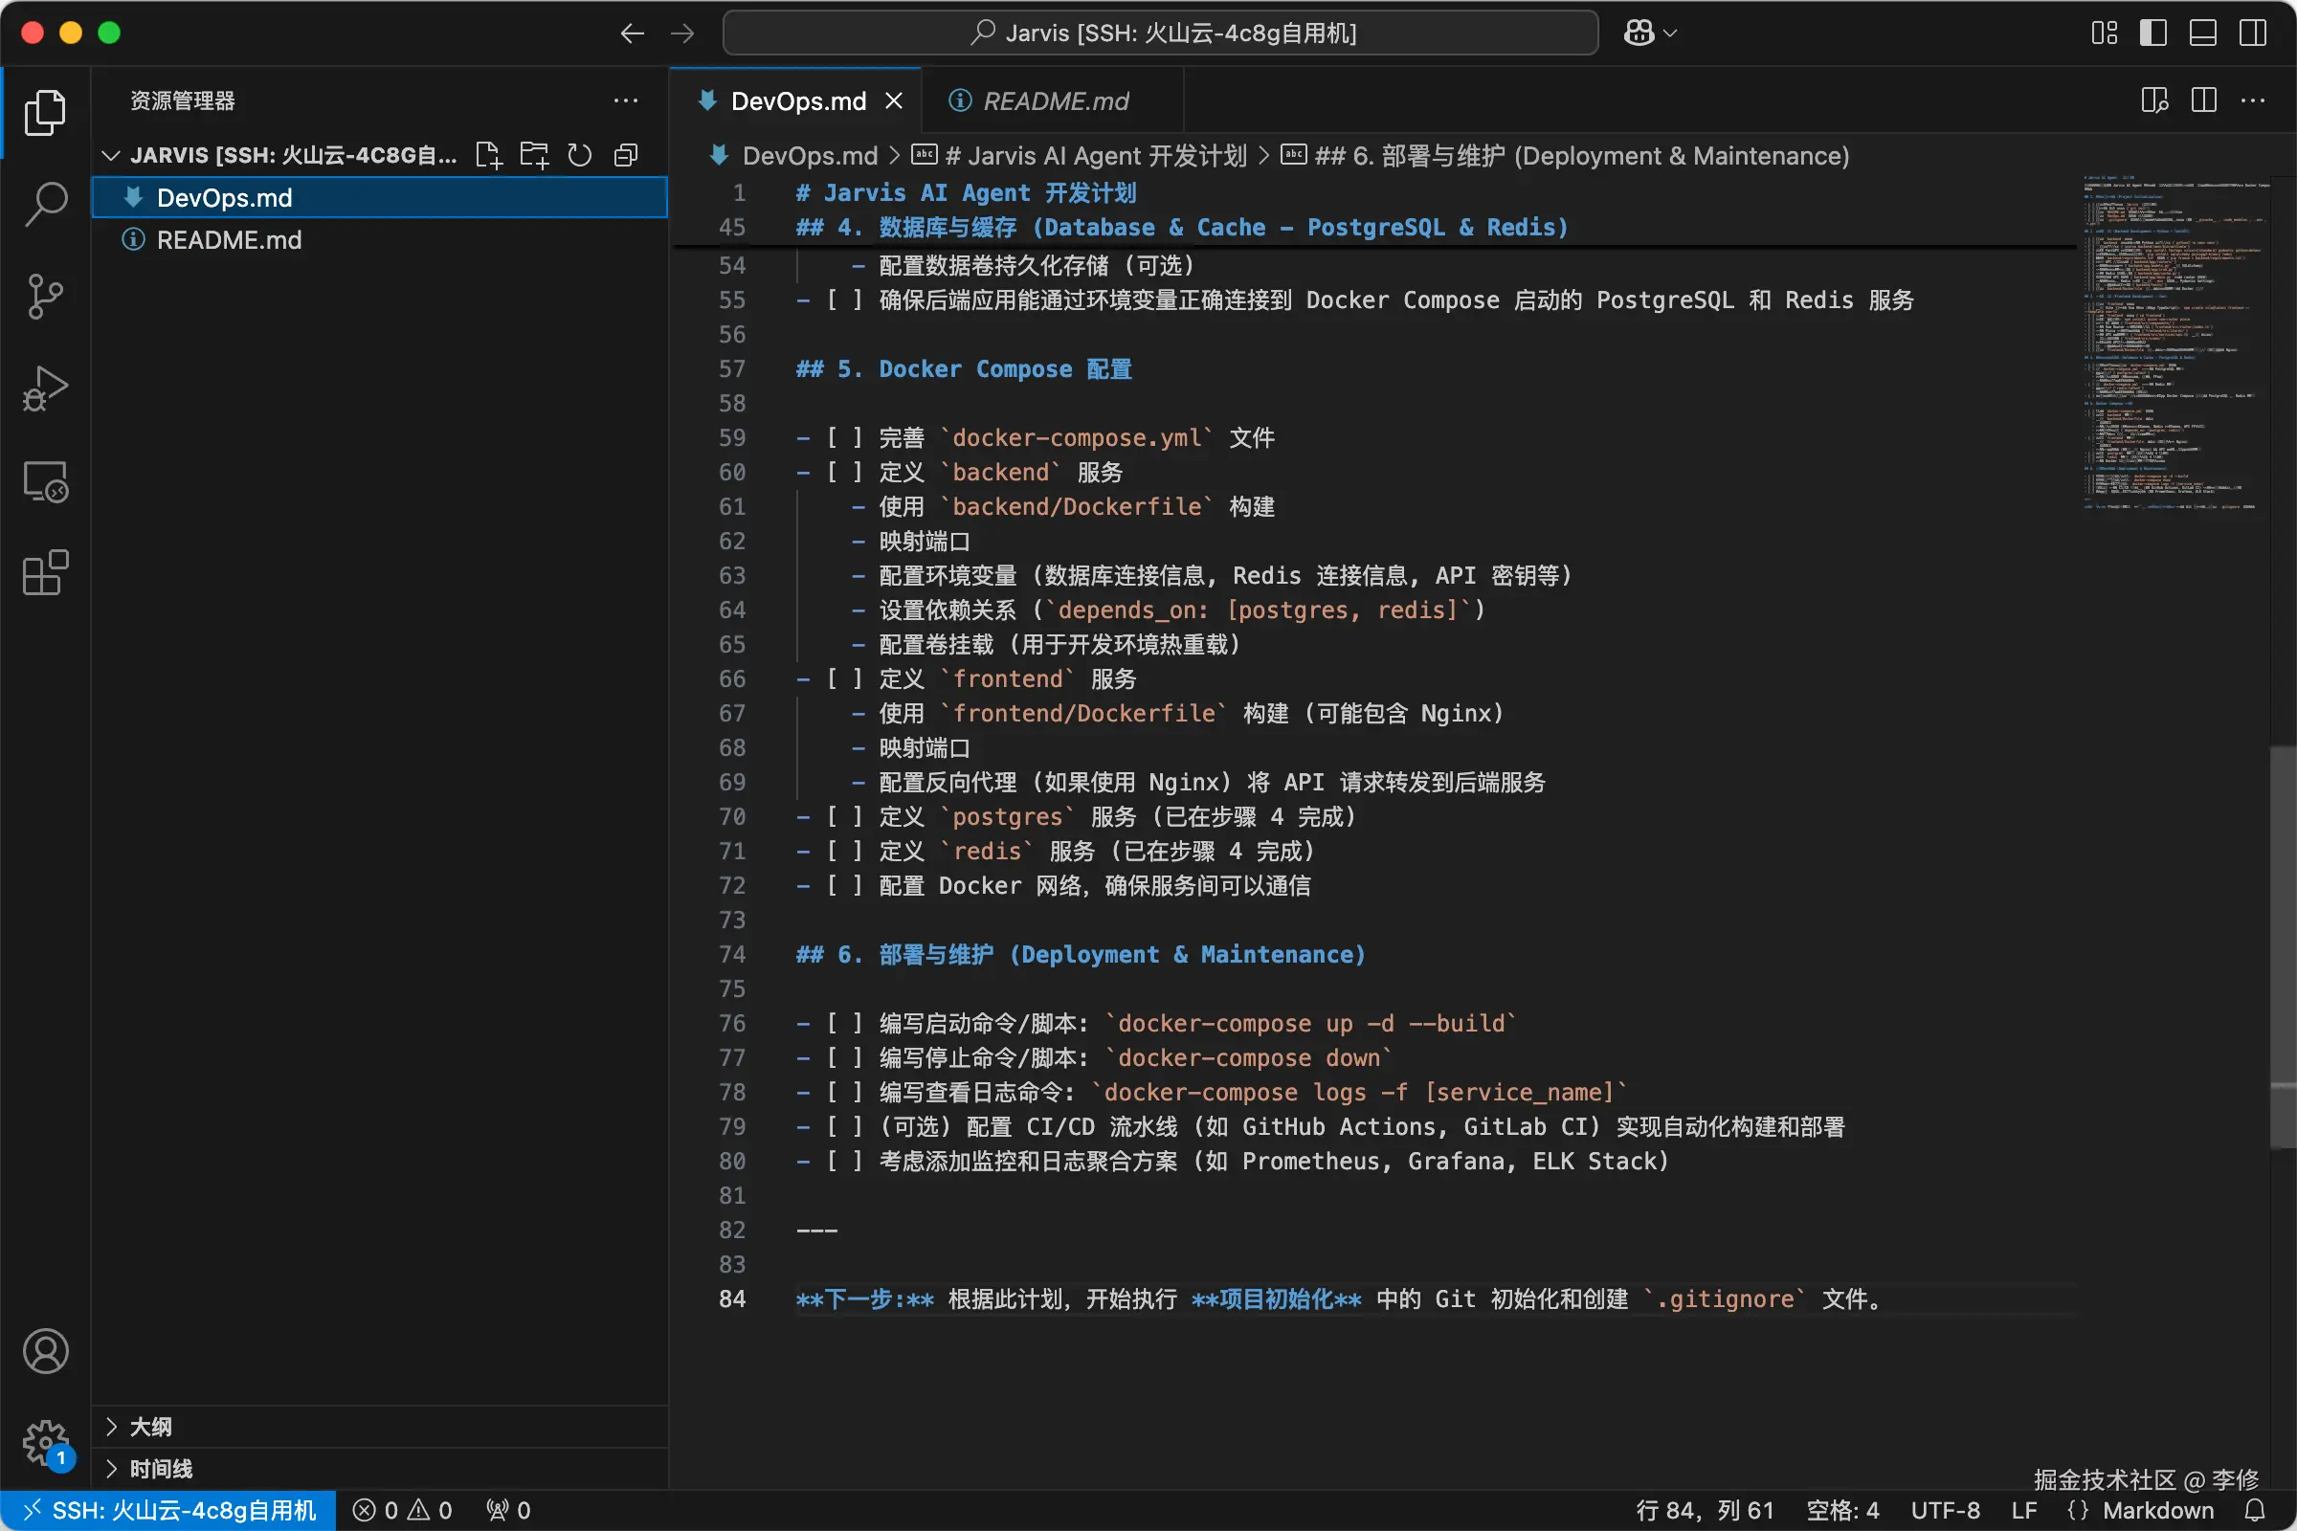Expand the 大纲 outline section
This screenshot has width=2297, height=1531.
point(150,1427)
